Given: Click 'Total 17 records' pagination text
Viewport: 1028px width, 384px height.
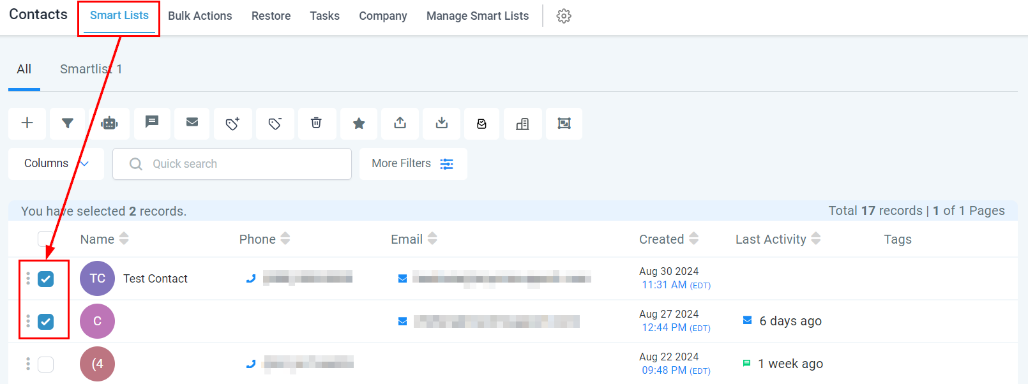Looking at the screenshot, I should pyautogui.click(x=875, y=210).
